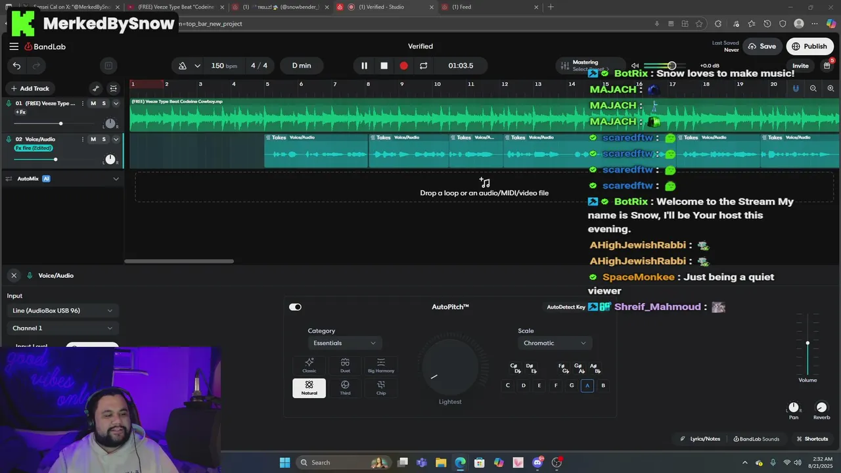Open the automation curve tool next to Add Track
841x473 pixels.
96,88
